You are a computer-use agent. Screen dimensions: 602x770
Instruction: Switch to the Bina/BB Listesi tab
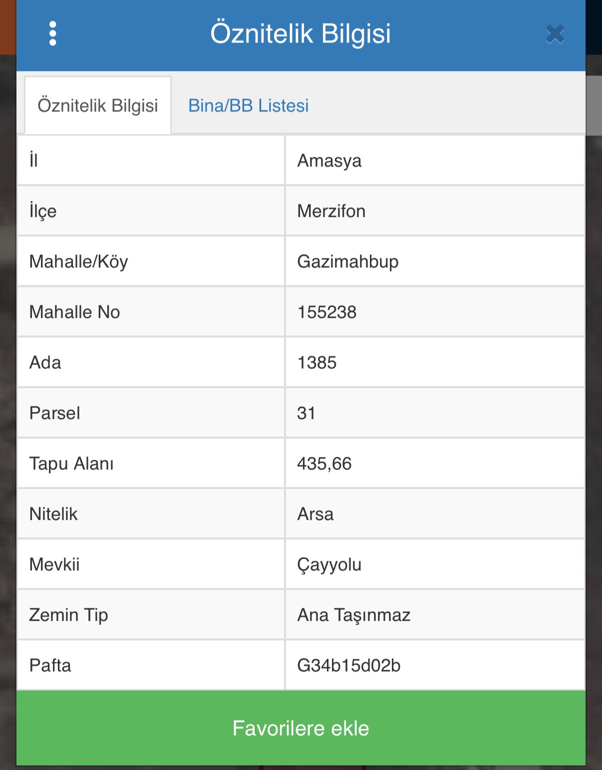click(x=248, y=105)
